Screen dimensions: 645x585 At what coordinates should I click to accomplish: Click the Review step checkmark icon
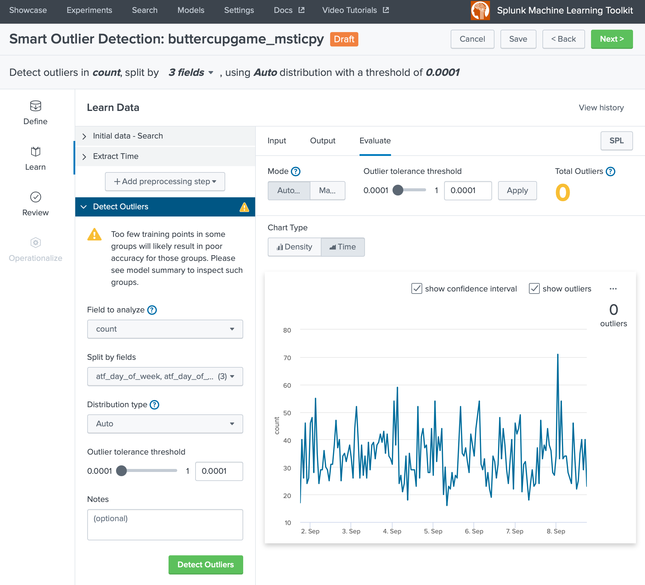(x=35, y=197)
